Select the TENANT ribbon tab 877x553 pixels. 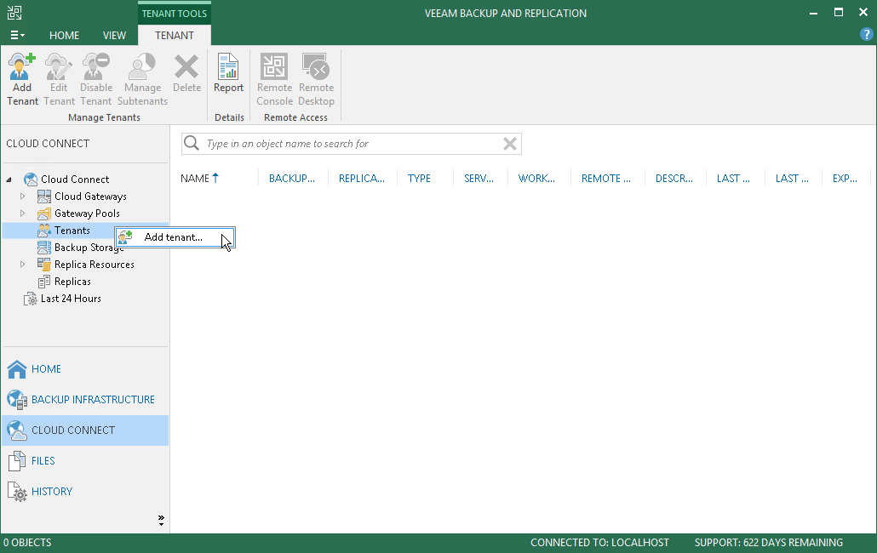pyautogui.click(x=175, y=35)
